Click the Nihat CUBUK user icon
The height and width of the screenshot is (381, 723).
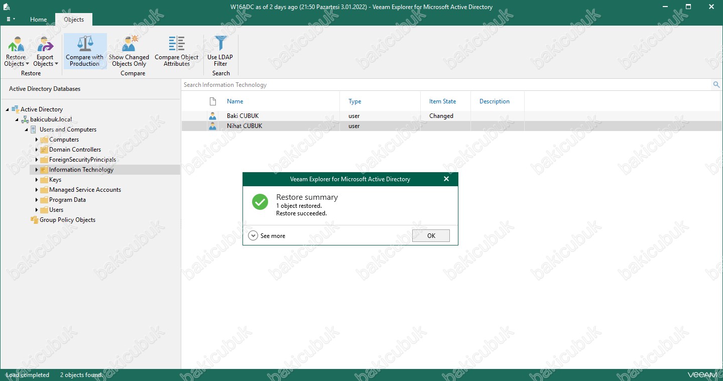click(212, 126)
